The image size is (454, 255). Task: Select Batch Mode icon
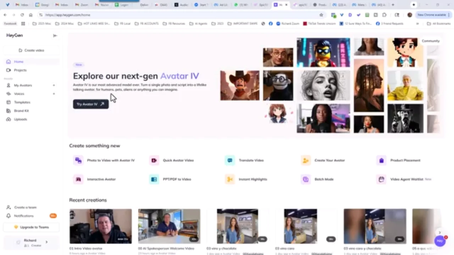click(x=305, y=179)
